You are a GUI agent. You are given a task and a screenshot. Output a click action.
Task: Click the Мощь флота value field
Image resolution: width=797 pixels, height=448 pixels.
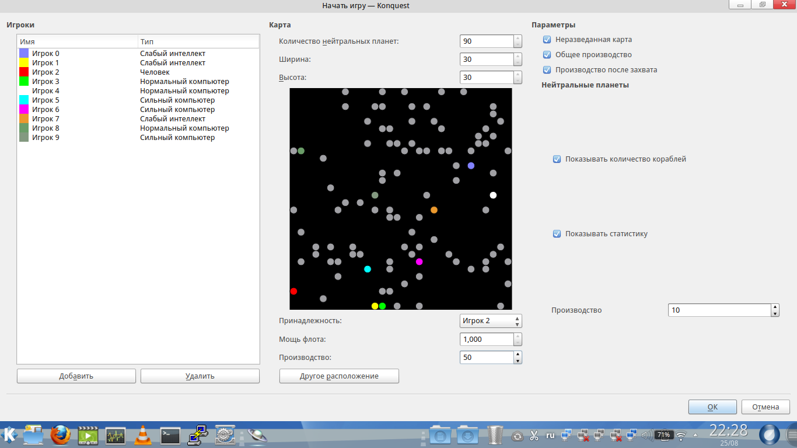[x=487, y=339]
